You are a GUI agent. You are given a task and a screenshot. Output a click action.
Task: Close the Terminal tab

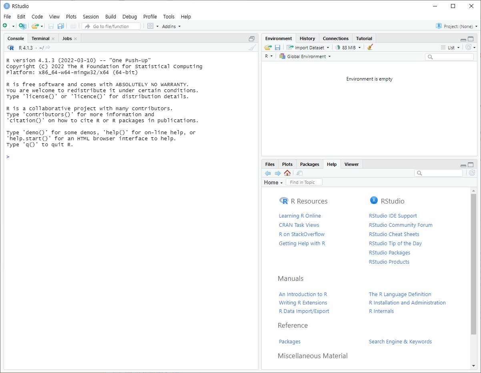(53, 39)
